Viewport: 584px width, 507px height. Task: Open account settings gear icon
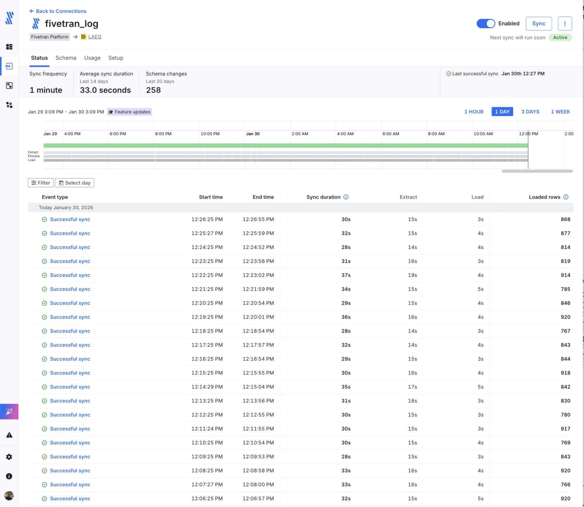coord(9,457)
